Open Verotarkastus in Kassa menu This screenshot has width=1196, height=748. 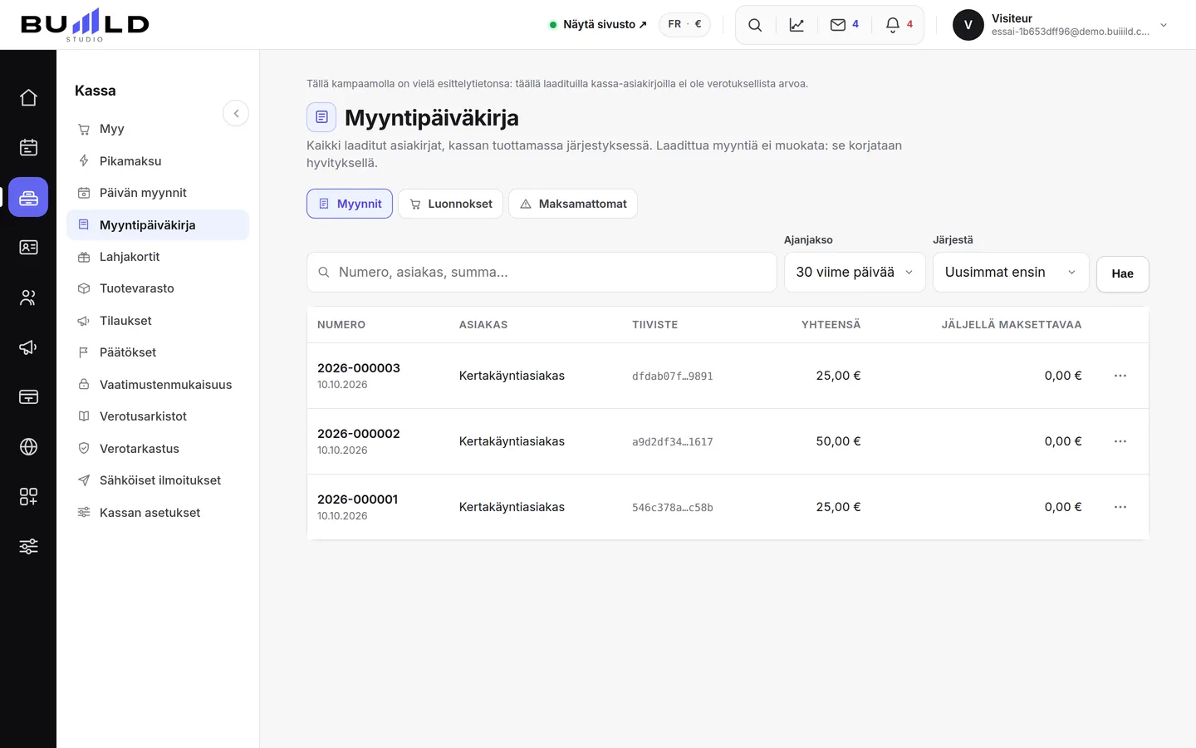point(158,449)
